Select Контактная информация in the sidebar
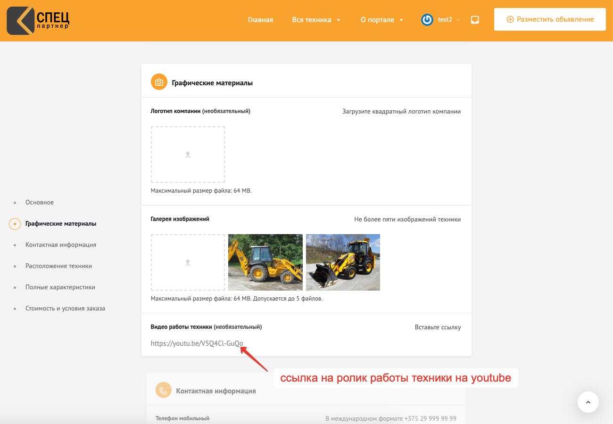The image size is (613, 424). pos(61,245)
